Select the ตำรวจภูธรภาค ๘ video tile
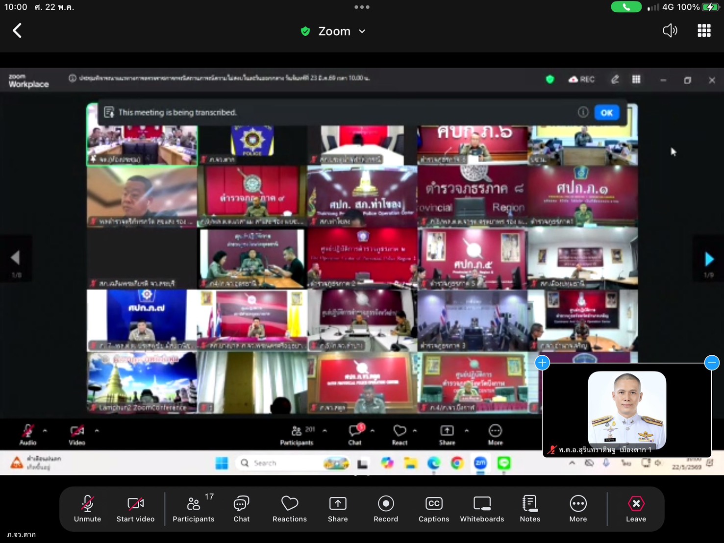The height and width of the screenshot is (543, 724). click(x=473, y=196)
